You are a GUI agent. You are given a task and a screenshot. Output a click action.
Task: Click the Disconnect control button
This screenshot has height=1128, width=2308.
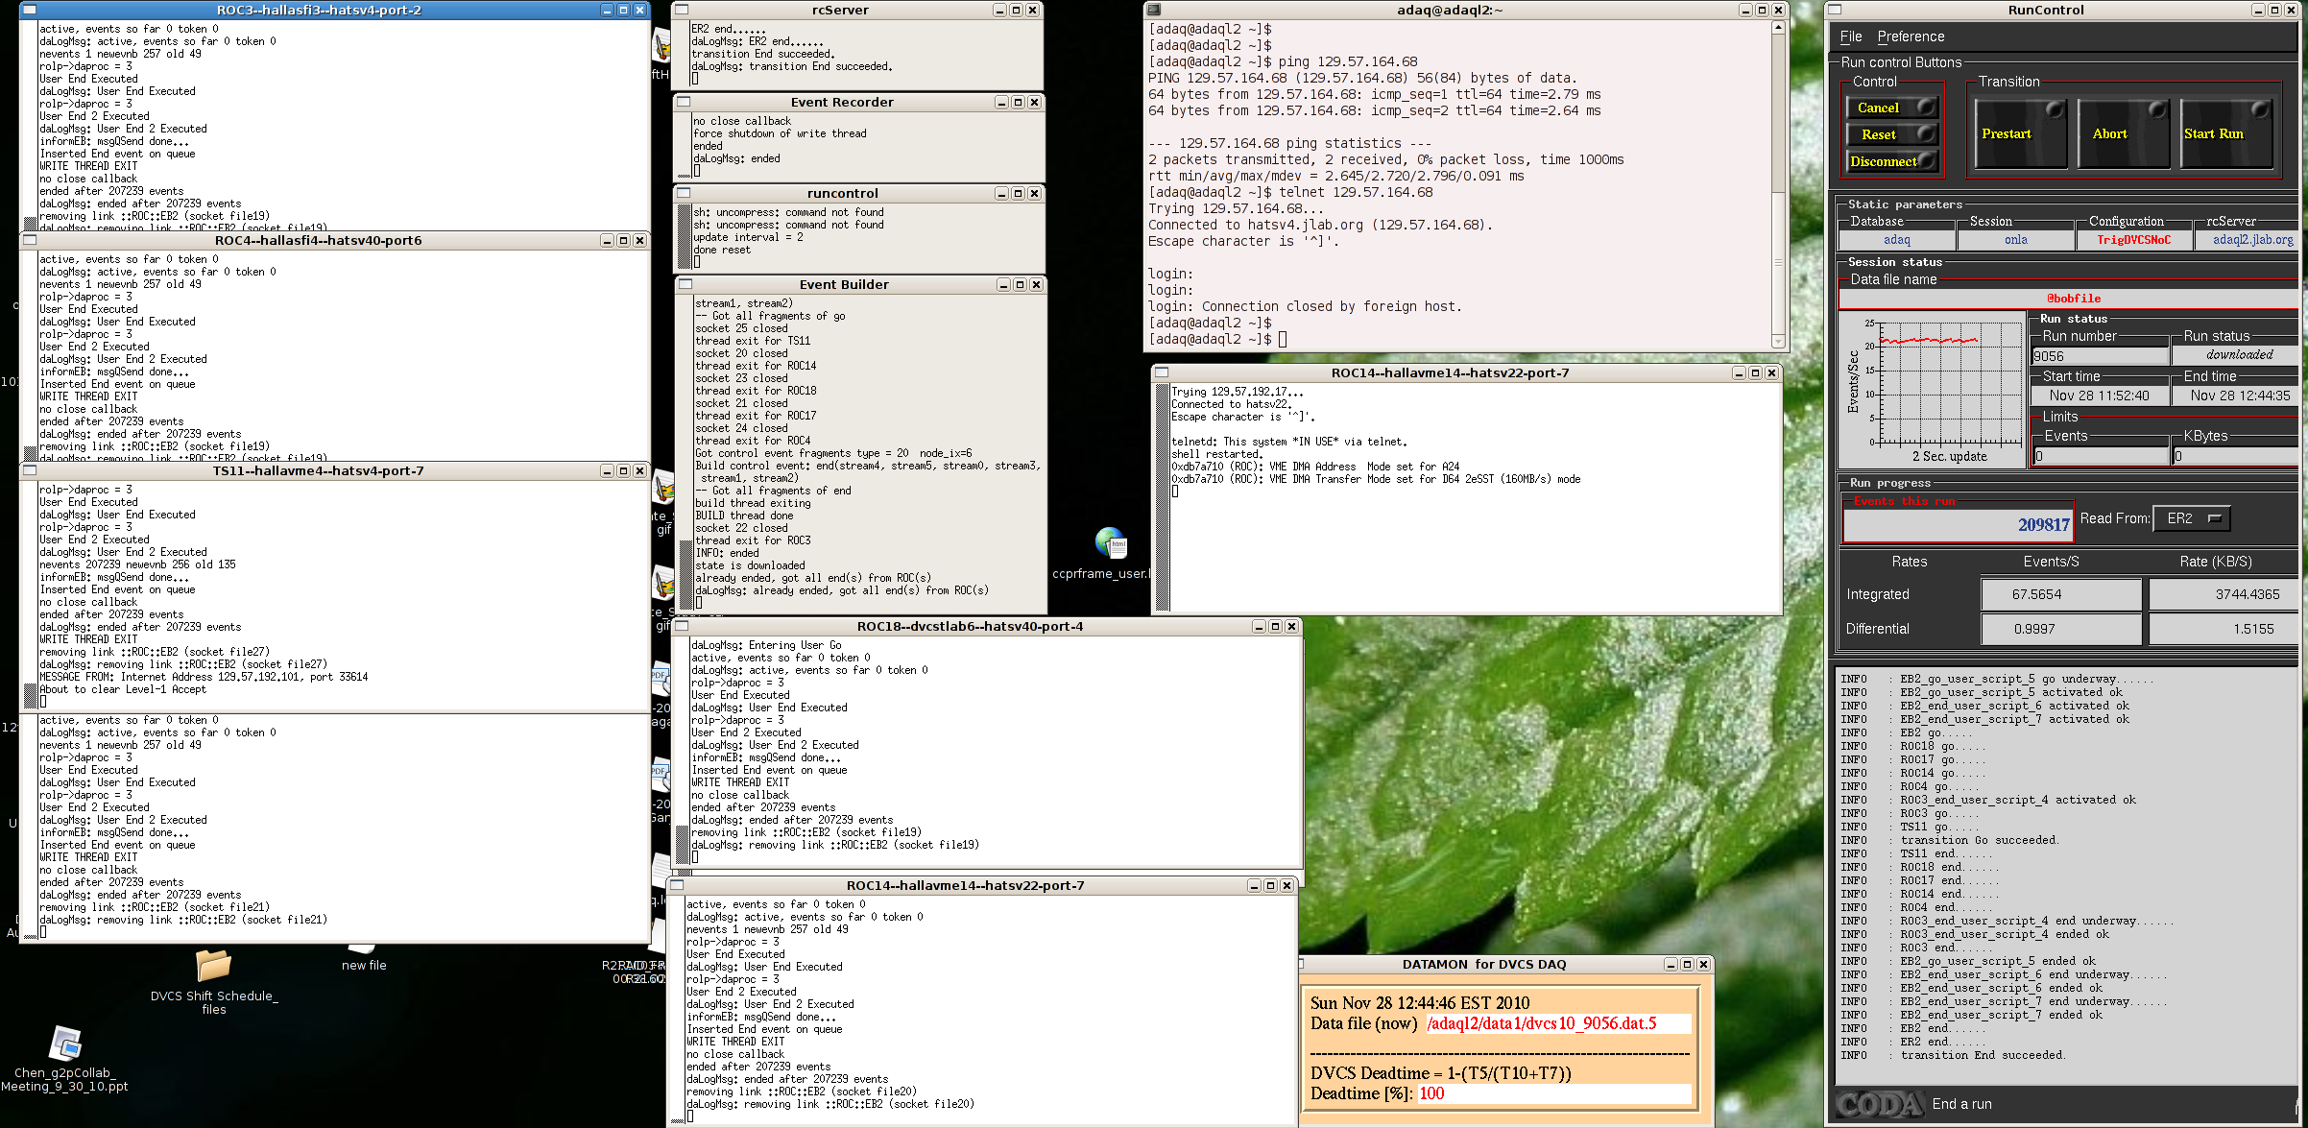point(1893,161)
